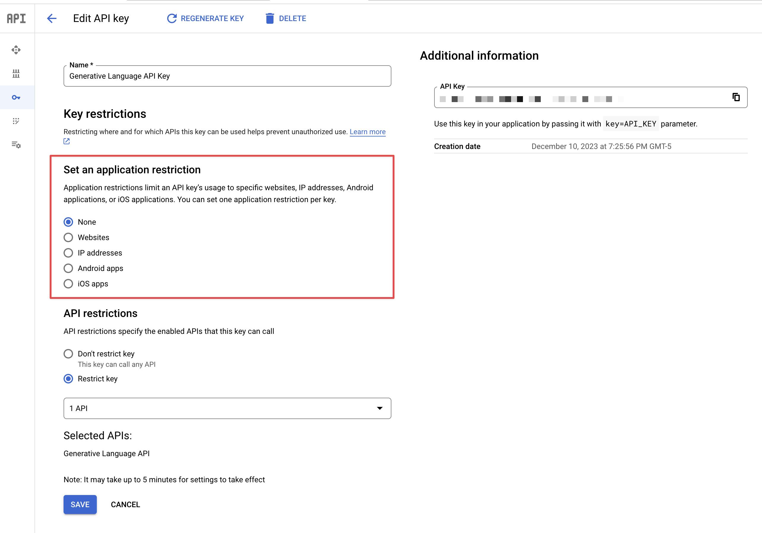Click the CANCEL button
The height and width of the screenshot is (533, 762).
point(125,505)
